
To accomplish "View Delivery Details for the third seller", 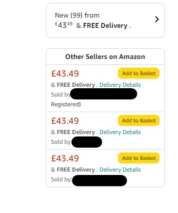I will click(120, 170).
